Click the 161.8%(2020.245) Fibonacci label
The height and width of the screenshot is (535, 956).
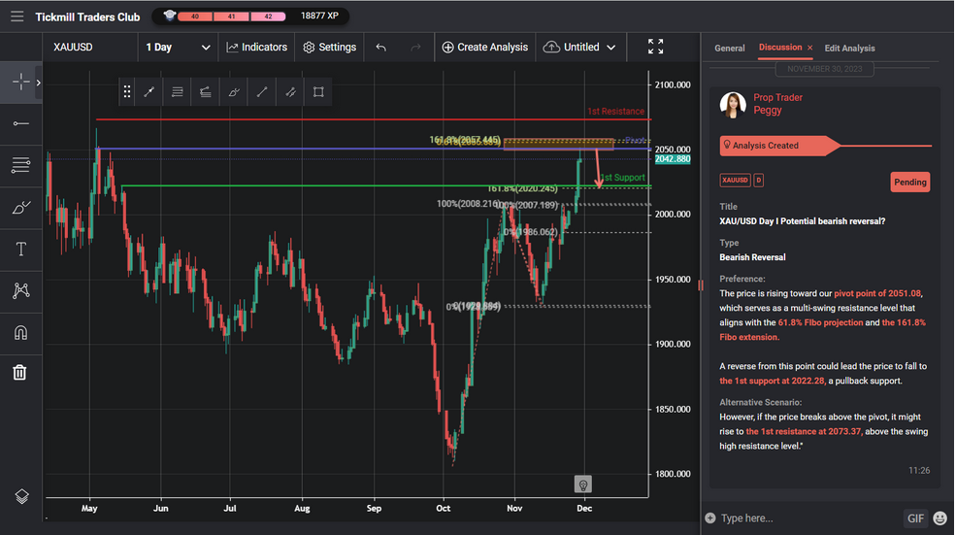click(522, 189)
